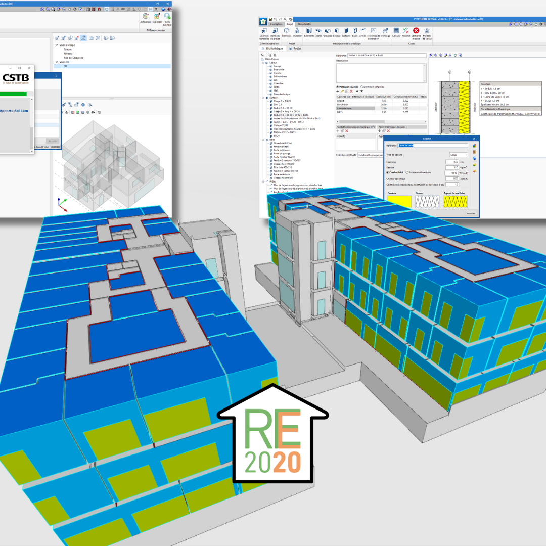
Task: Click the Épaisseur value input field
Action: pyautogui.click(x=451, y=162)
